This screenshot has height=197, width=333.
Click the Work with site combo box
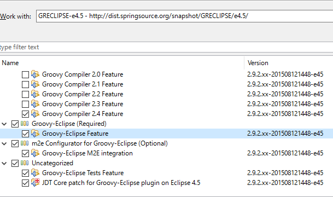(x=185, y=16)
